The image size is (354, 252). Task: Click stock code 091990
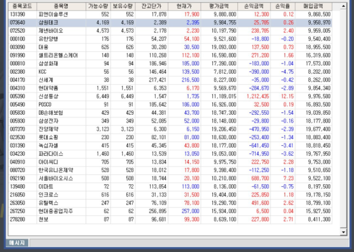(18, 56)
